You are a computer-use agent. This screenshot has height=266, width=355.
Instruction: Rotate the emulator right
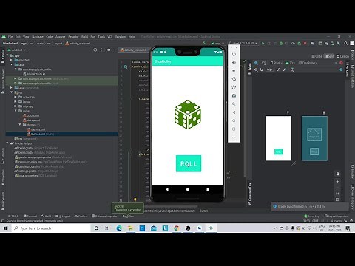pyautogui.click(x=234, y=87)
